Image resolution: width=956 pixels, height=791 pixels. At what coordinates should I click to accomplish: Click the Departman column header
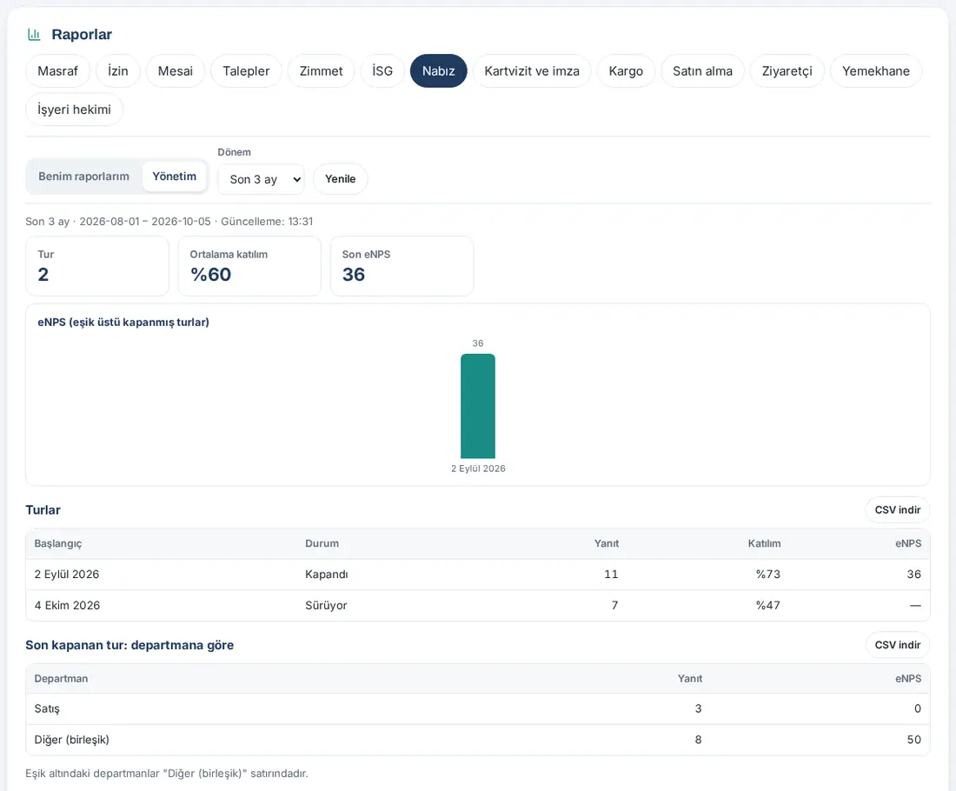(x=61, y=679)
